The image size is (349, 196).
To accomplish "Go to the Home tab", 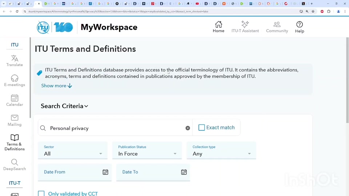I will pos(218,27).
